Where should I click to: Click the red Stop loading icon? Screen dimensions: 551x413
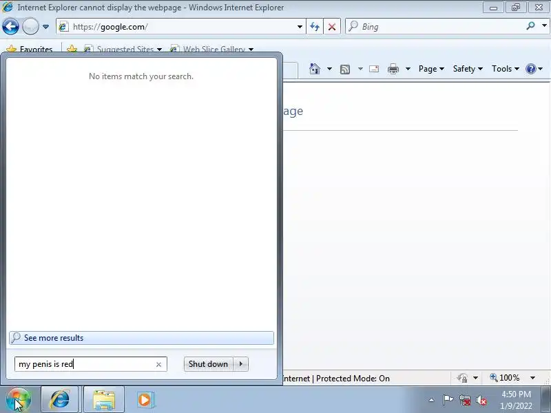(332, 27)
